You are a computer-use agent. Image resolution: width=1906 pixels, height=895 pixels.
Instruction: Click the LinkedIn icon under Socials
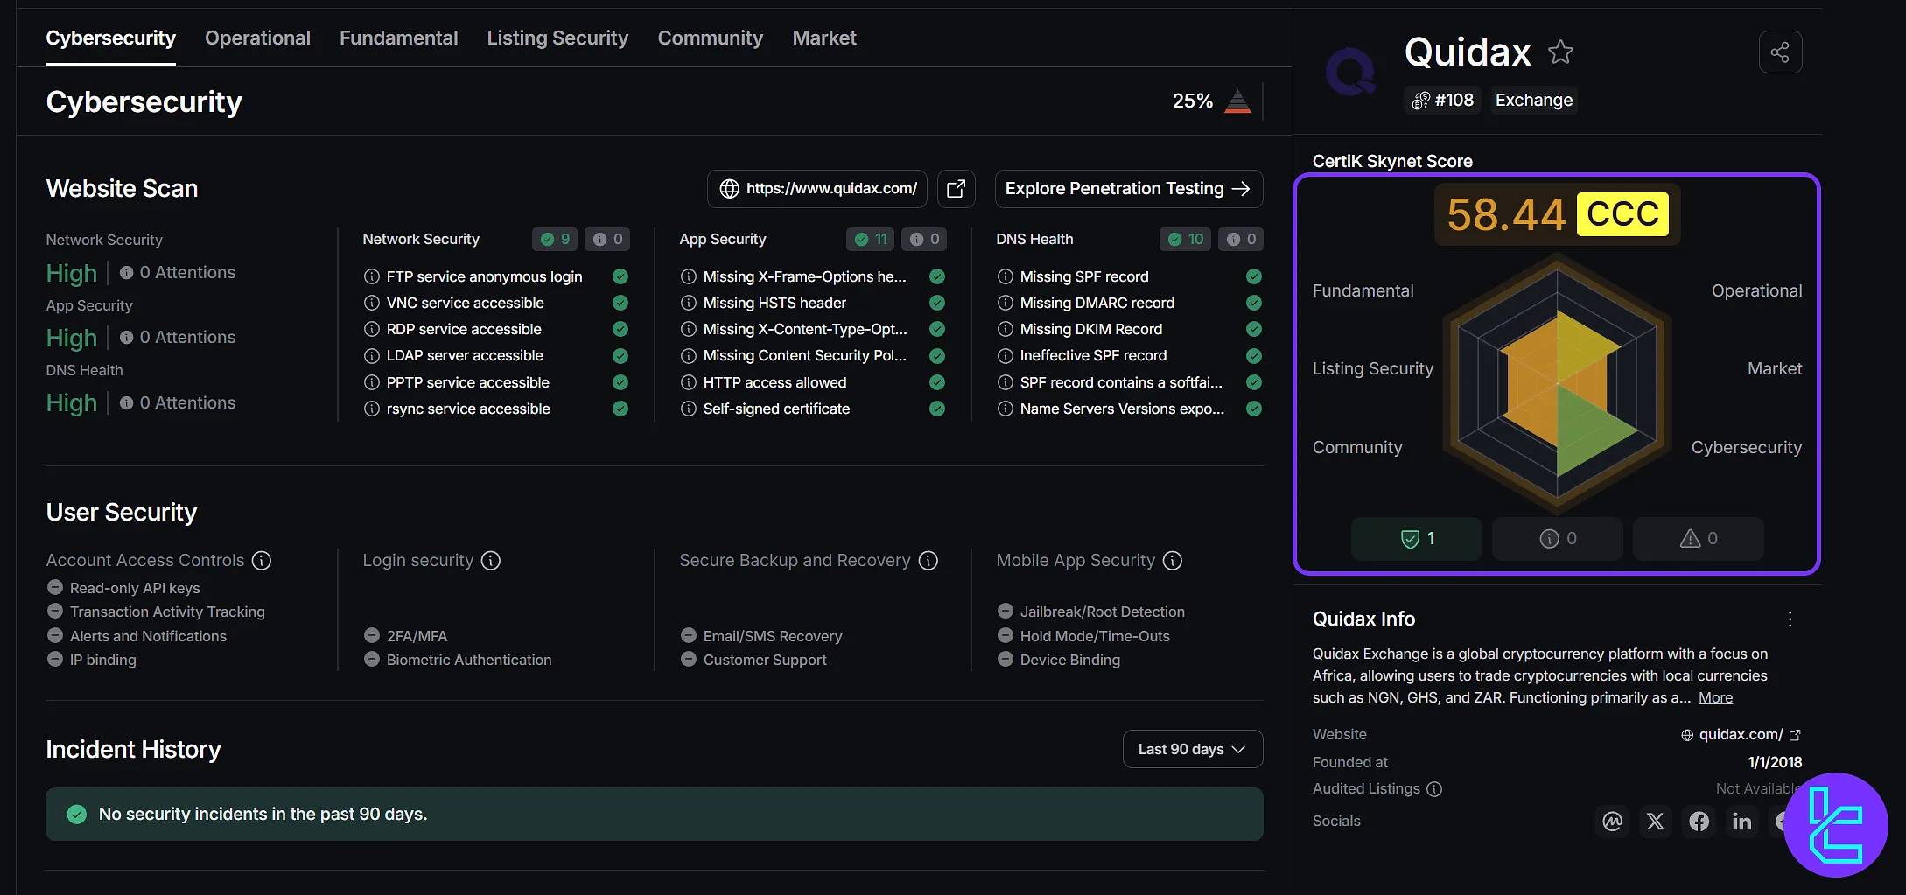click(1741, 822)
